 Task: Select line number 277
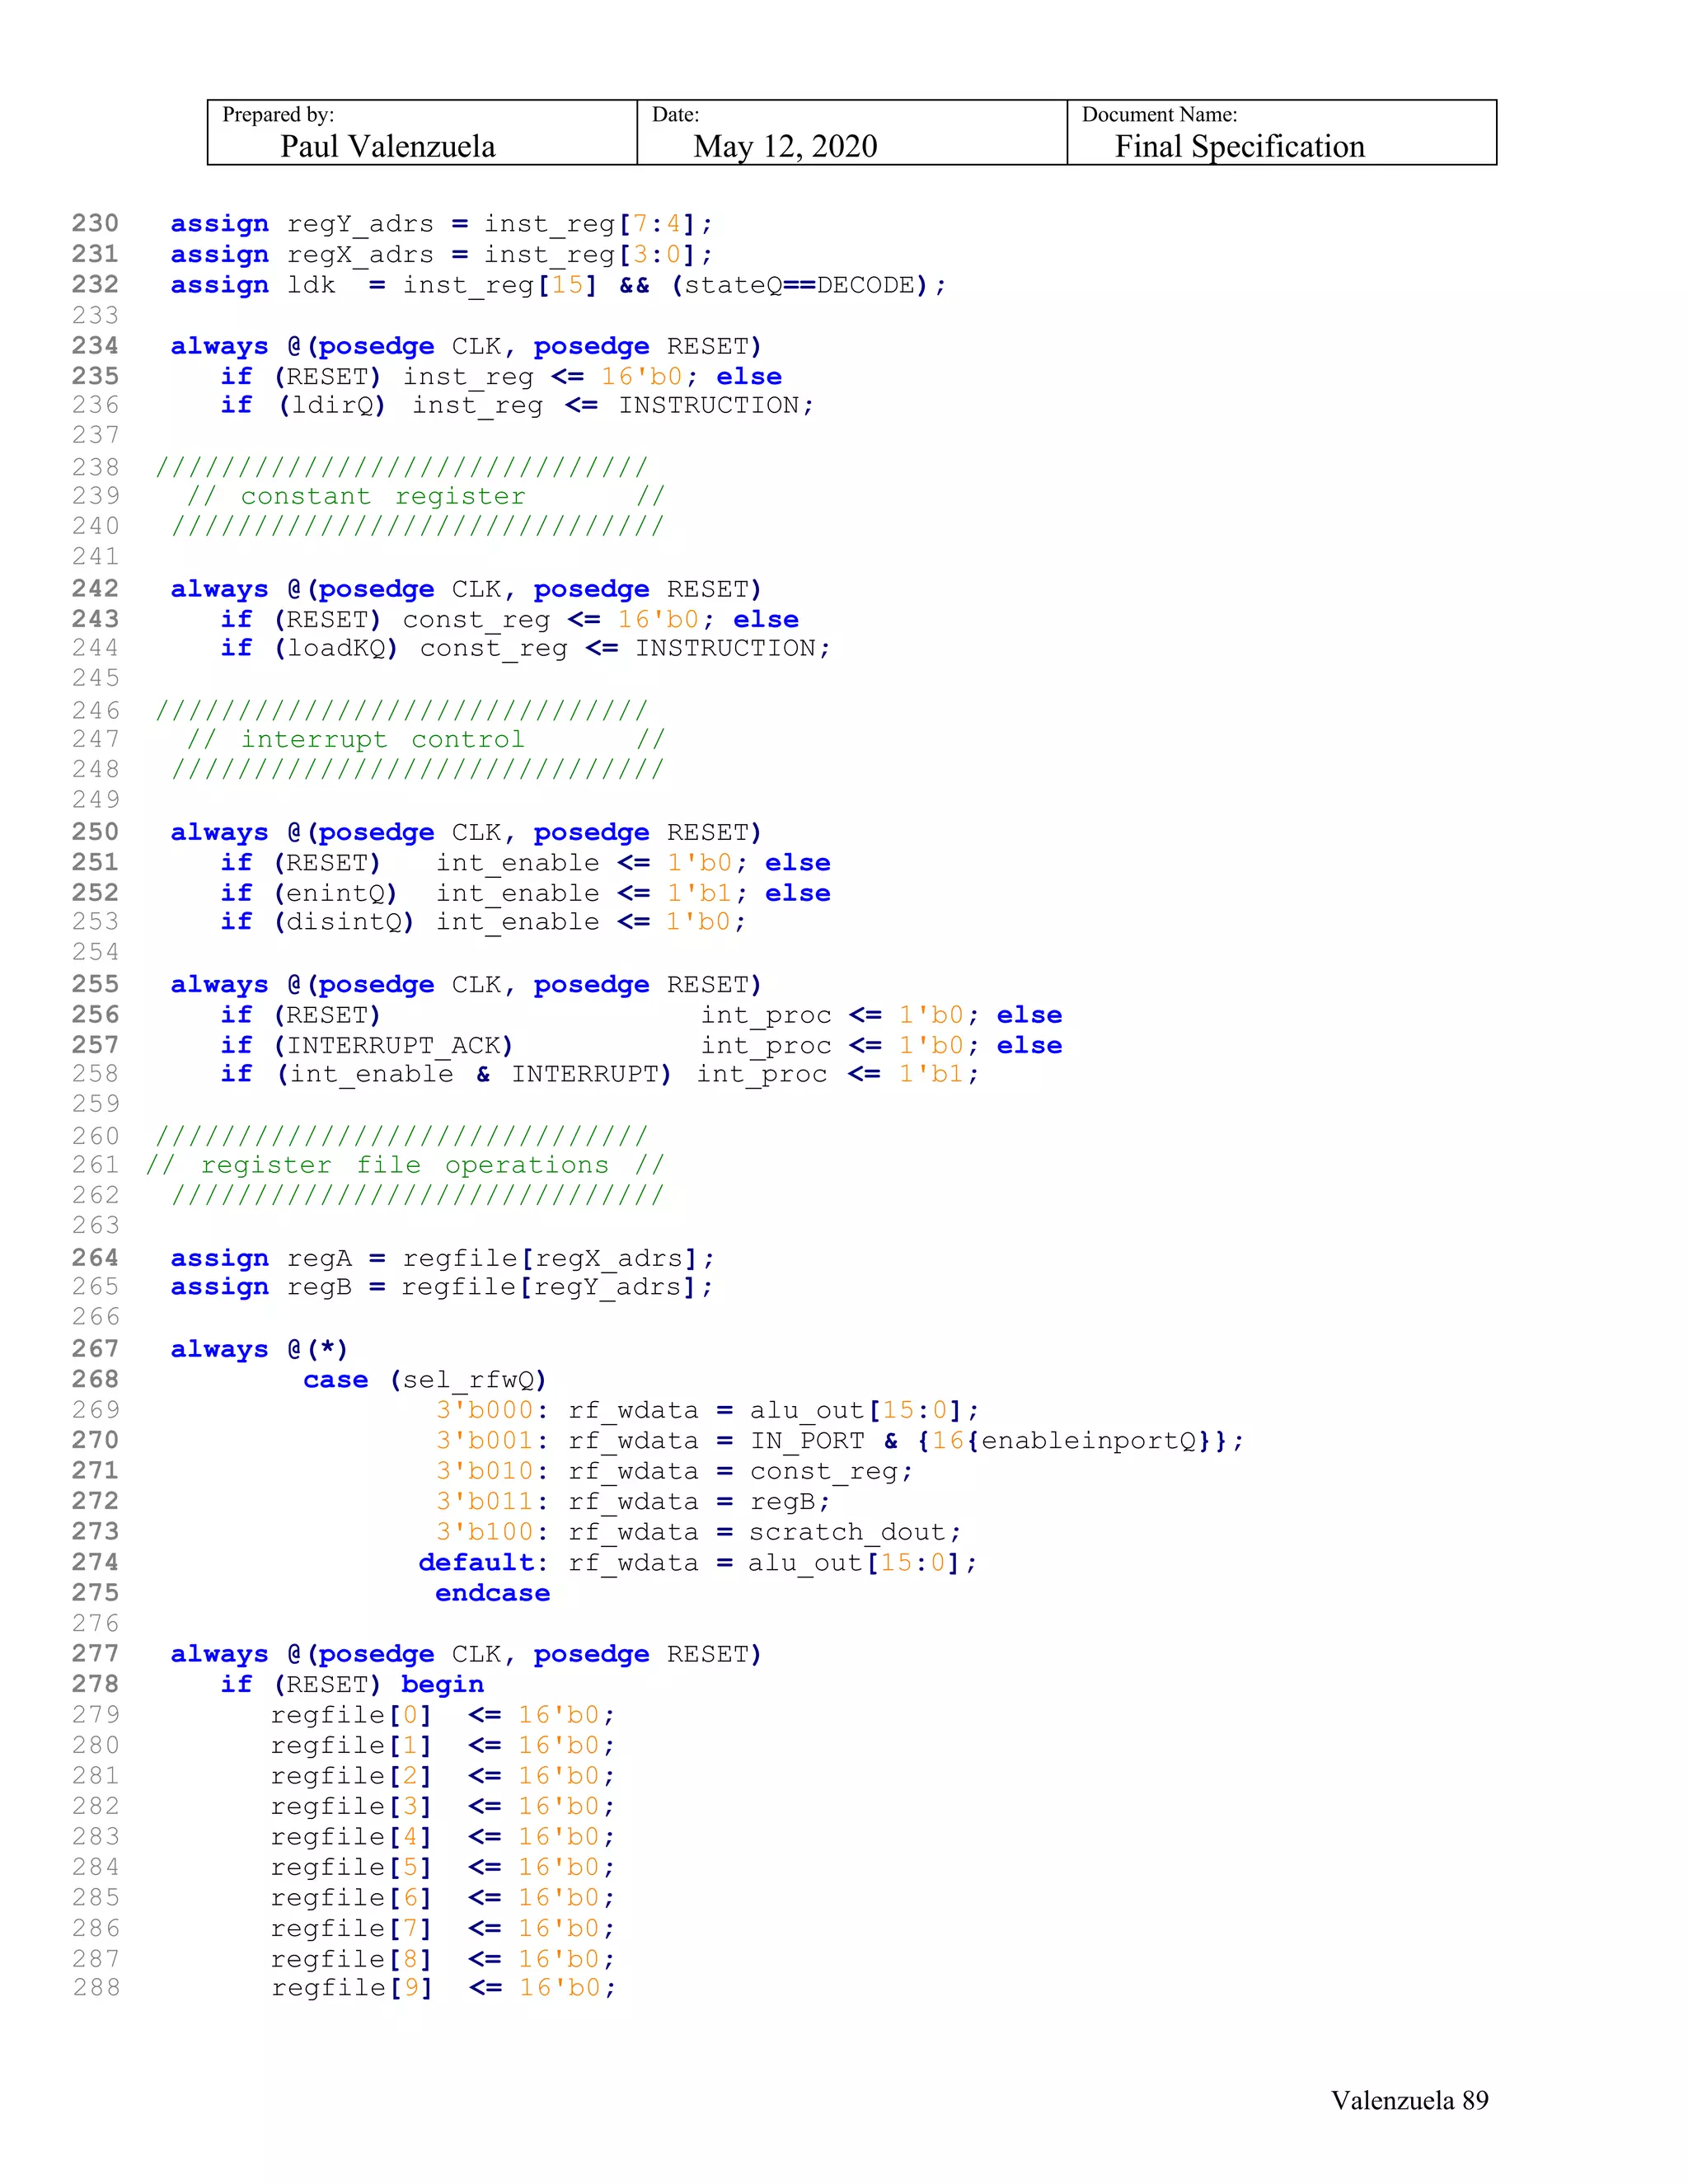point(95,1654)
